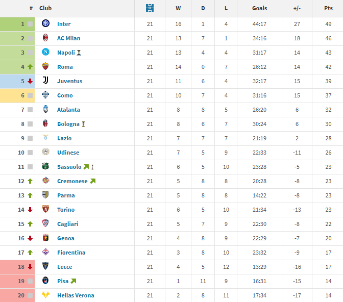
Task: Click the Napoli club crest
Action: [45, 53]
